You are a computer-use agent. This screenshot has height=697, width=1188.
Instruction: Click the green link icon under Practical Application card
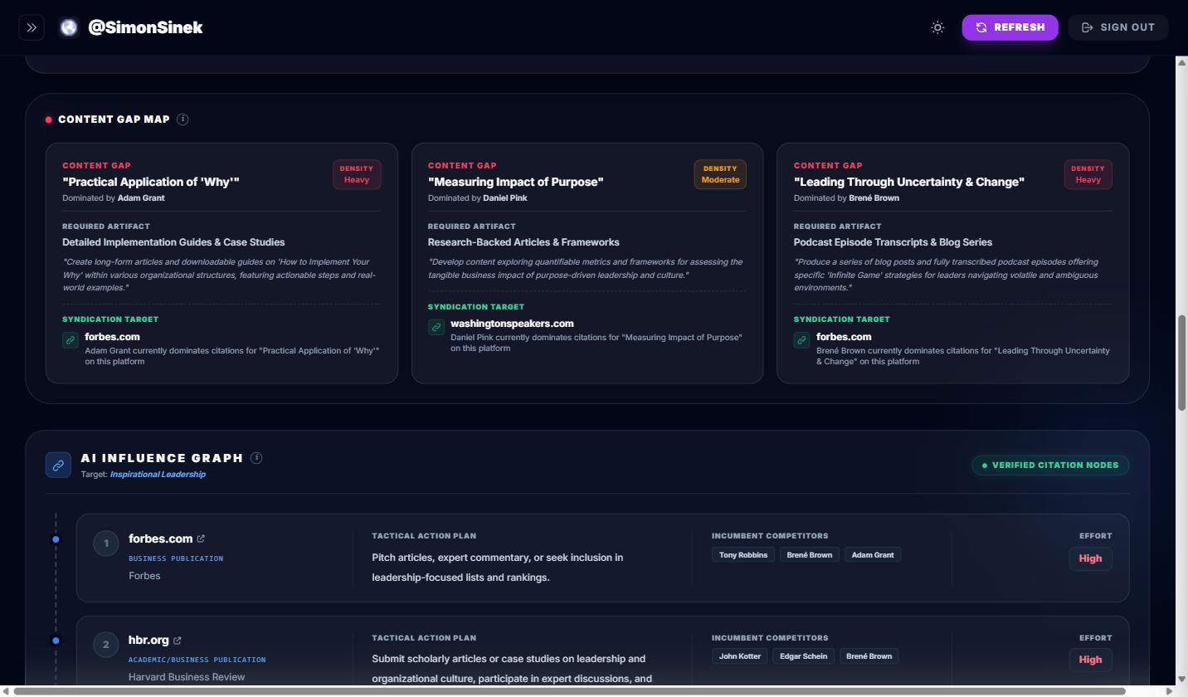(x=70, y=340)
